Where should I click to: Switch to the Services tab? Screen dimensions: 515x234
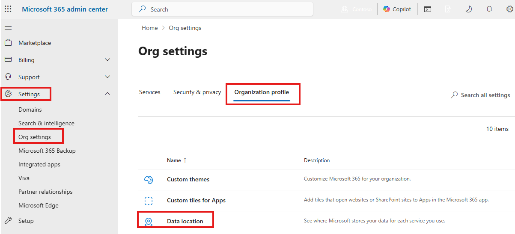click(150, 92)
